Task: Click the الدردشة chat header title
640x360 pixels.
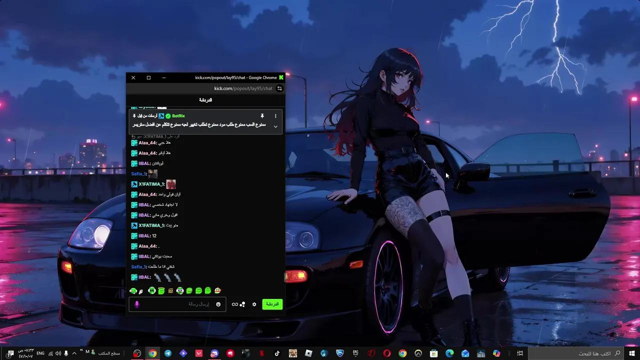Action: (205, 100)
